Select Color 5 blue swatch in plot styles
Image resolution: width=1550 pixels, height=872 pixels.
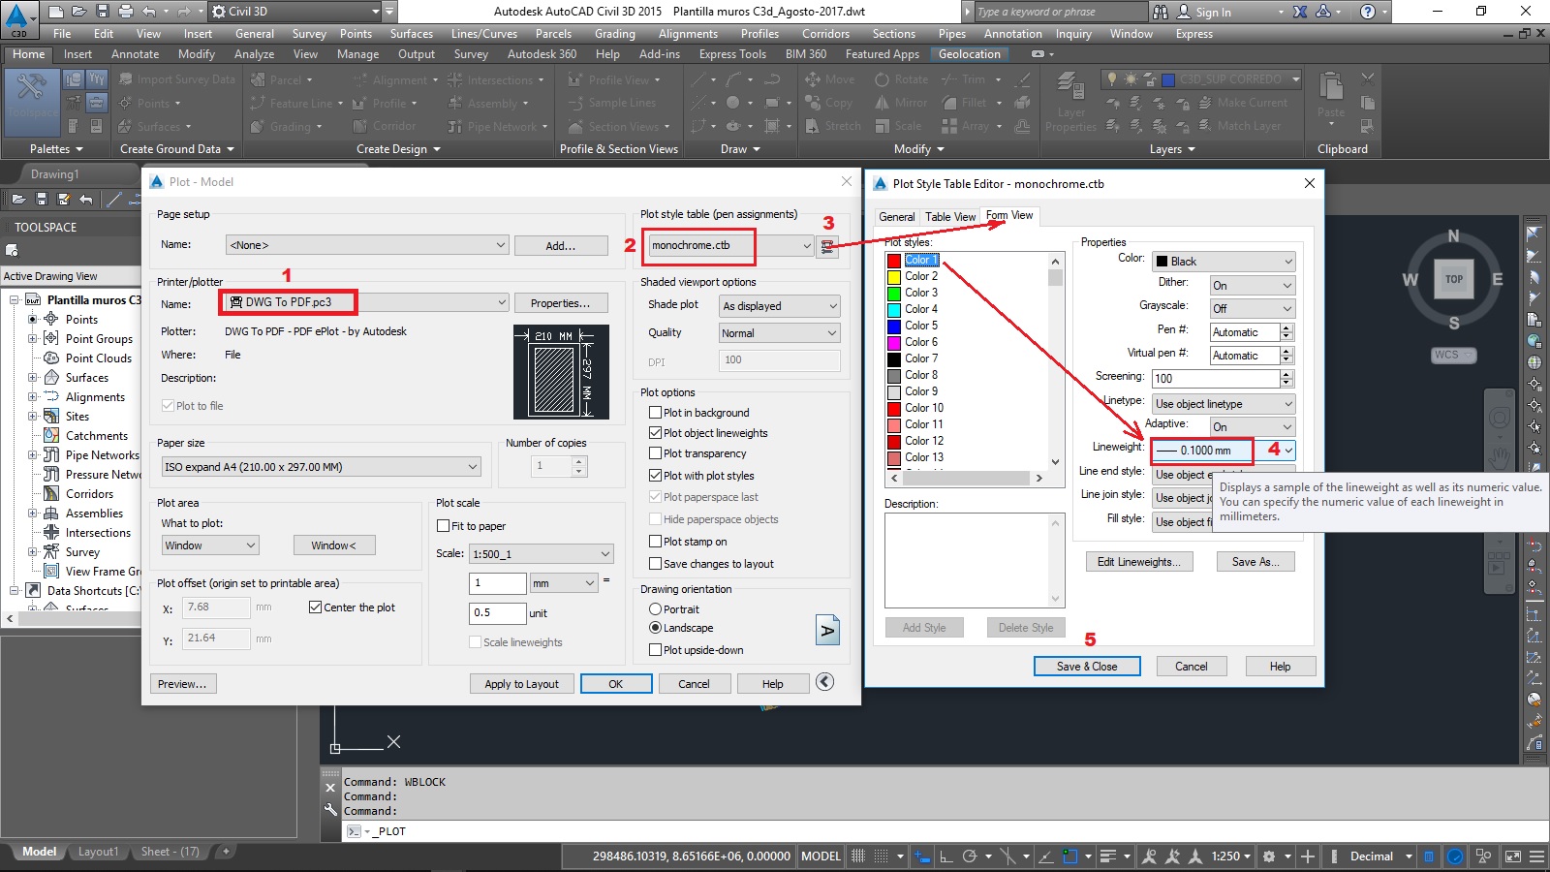pyautogui.click(x=894, y=327)
